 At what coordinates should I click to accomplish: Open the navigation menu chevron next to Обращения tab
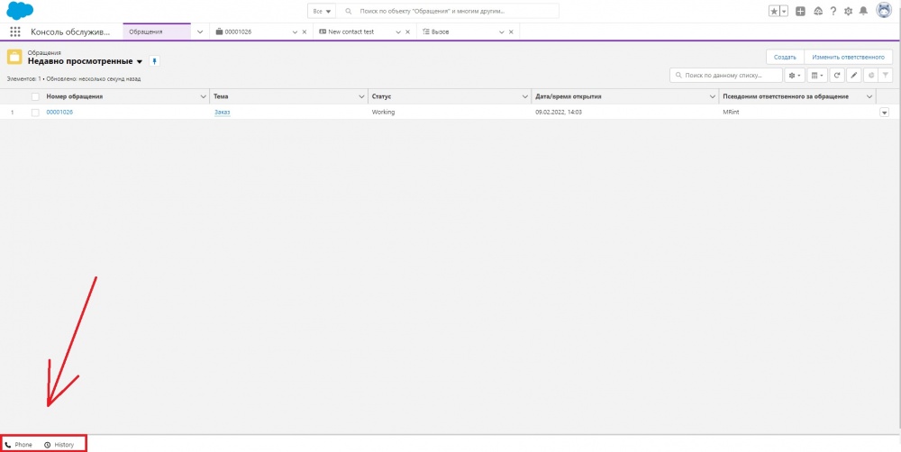200,32
